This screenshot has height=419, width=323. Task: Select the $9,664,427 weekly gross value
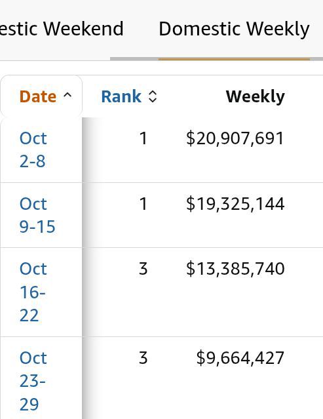[240, 358]
